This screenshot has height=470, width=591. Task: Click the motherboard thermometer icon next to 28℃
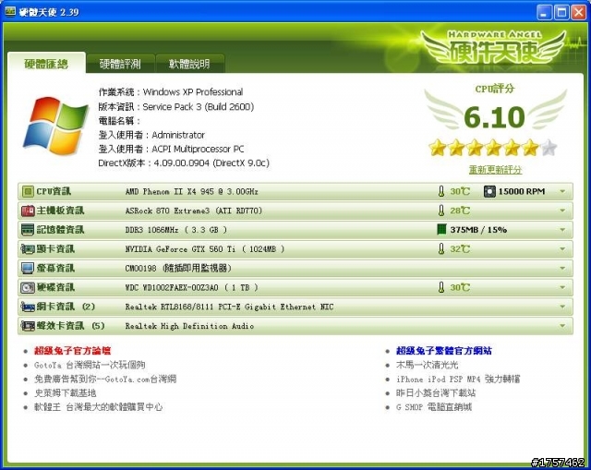(x=441, y=211)
